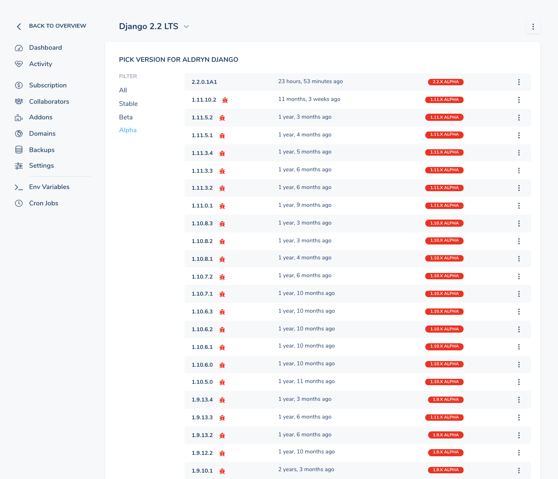Click "1 year, 11 months ago" timestamp
The image size is (558, 479).
[x=307, y=381]
